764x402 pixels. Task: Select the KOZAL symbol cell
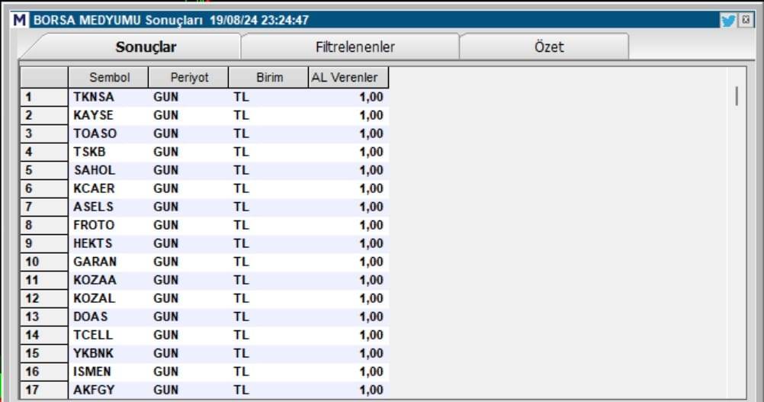click(109, 298)
